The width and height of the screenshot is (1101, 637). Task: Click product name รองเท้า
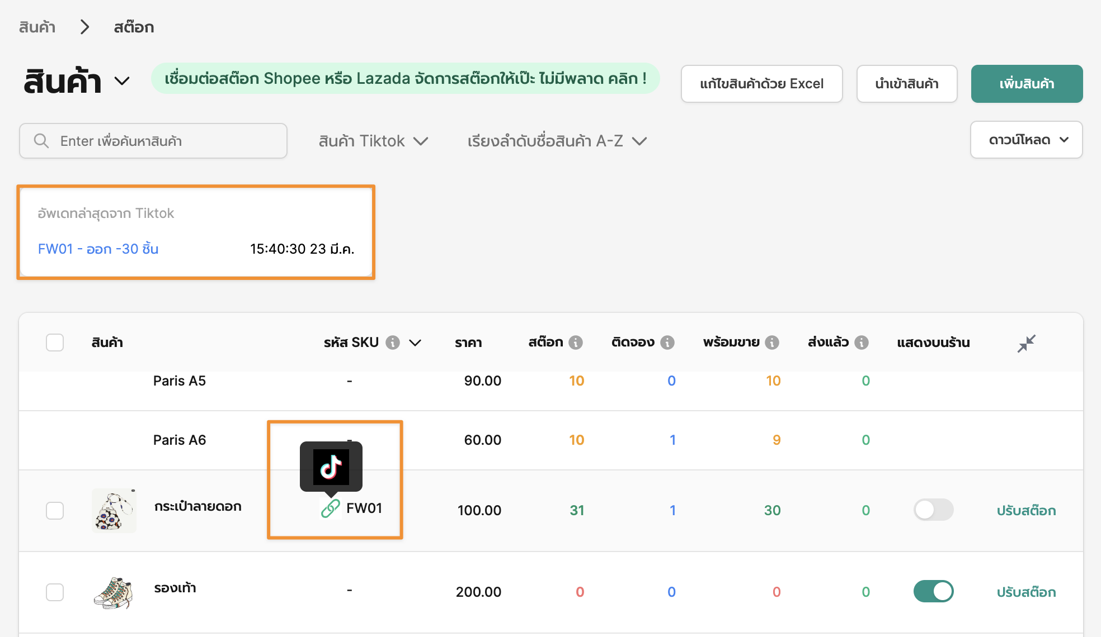[x=175, y=588]
